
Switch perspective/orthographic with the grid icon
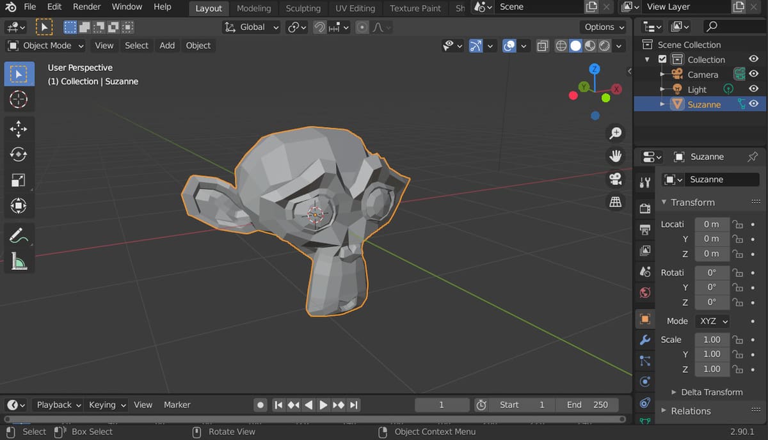click(615, 202)
